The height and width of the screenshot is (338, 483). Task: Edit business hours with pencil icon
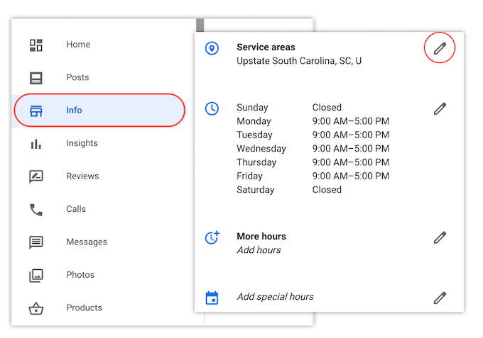(440, 108)
